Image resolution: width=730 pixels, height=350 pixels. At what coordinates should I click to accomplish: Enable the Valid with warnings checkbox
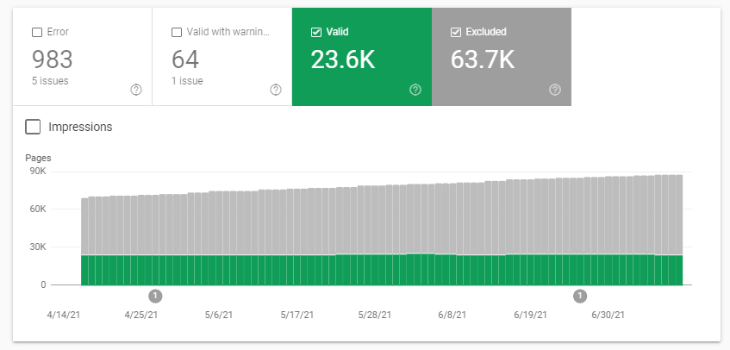tap(177, 32)
